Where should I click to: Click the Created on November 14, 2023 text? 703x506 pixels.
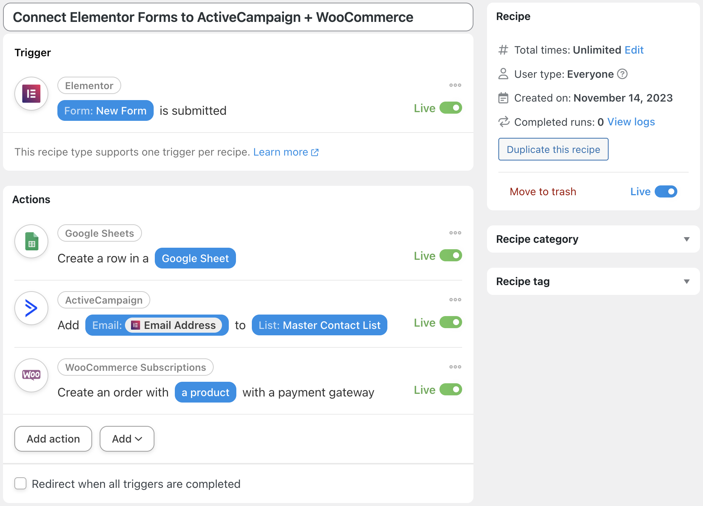(594, 98)
